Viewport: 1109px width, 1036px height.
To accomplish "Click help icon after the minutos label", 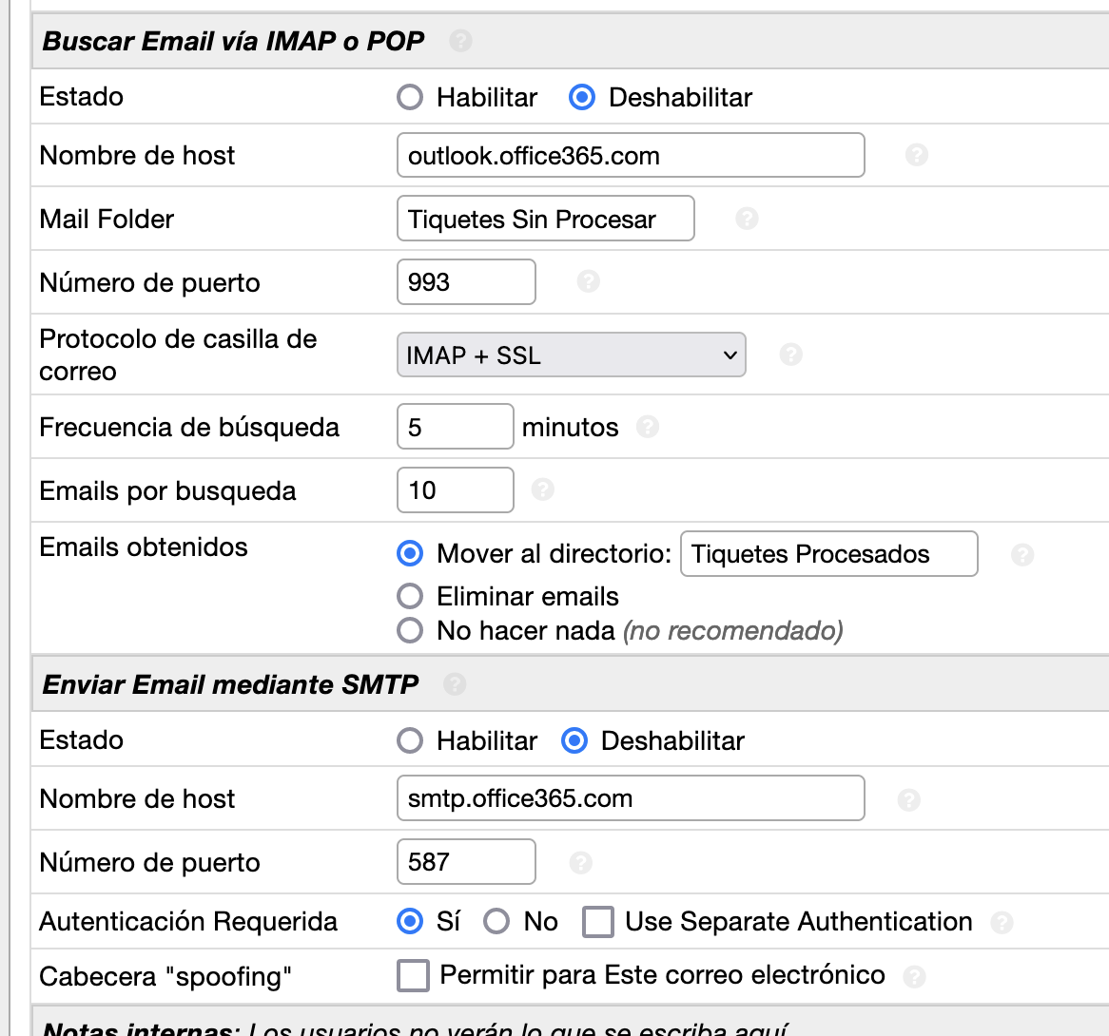I will click(648, 427).
